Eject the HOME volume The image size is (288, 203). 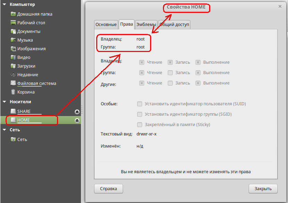click(x=77, y=120)
